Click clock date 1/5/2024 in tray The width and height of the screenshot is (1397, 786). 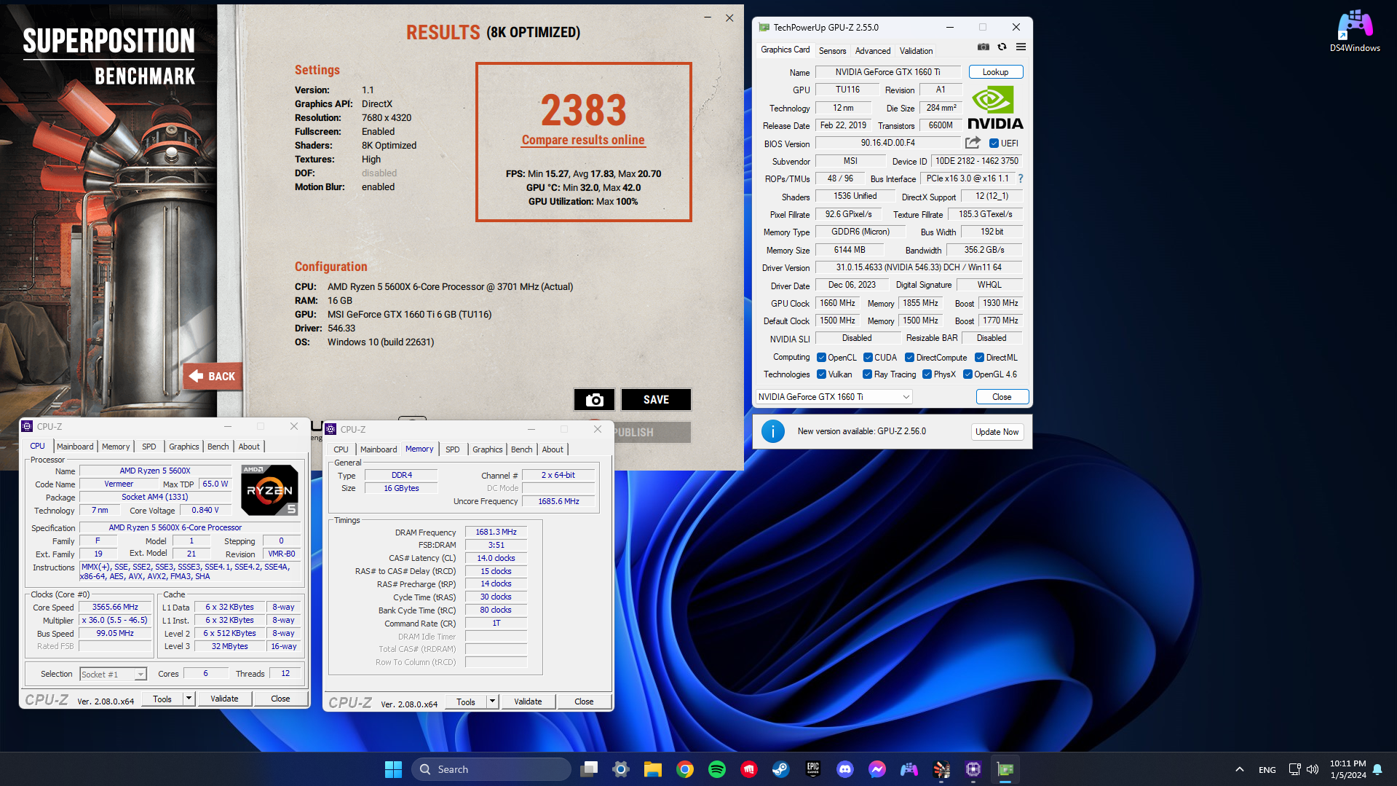[x=1348, y=775]
